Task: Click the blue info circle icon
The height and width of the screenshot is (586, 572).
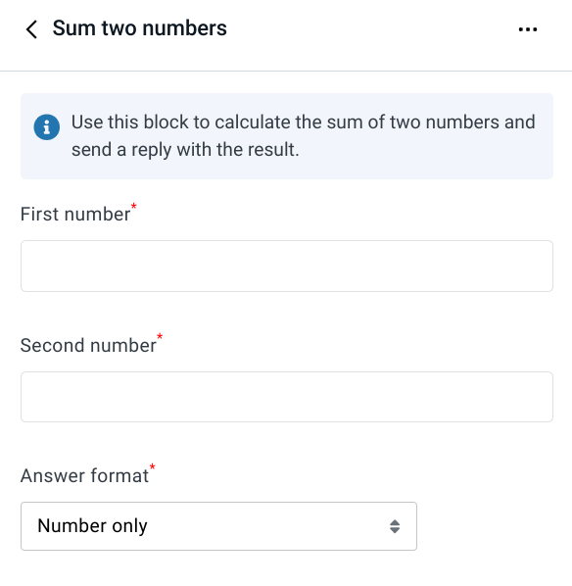Action: (x=47, y=127)
